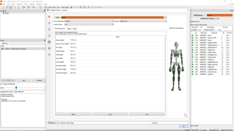Image resolution: width=234 pixels, height=131 pixels.
Task: Open the colorful palette icon in dialog sidebar
Action: click(x=49, y=42)
